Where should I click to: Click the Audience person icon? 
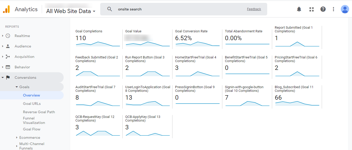click(8, 46)
